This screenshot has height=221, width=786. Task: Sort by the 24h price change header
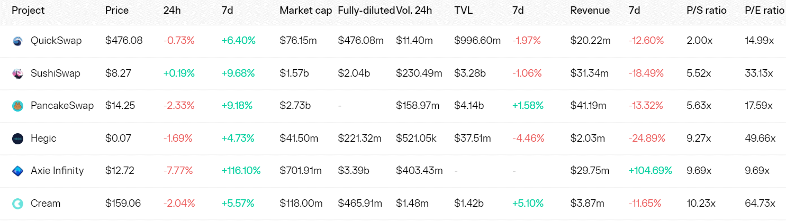172,11
